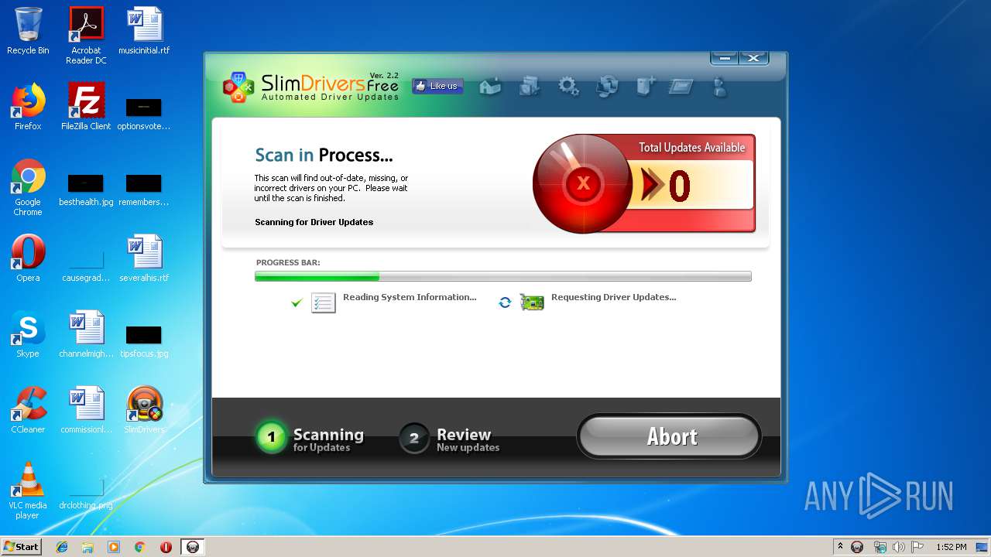Viewport: 991px width, 557px height.
Task: Click the Requesting Driver Updates network card icon
Action: coord(532,302)
